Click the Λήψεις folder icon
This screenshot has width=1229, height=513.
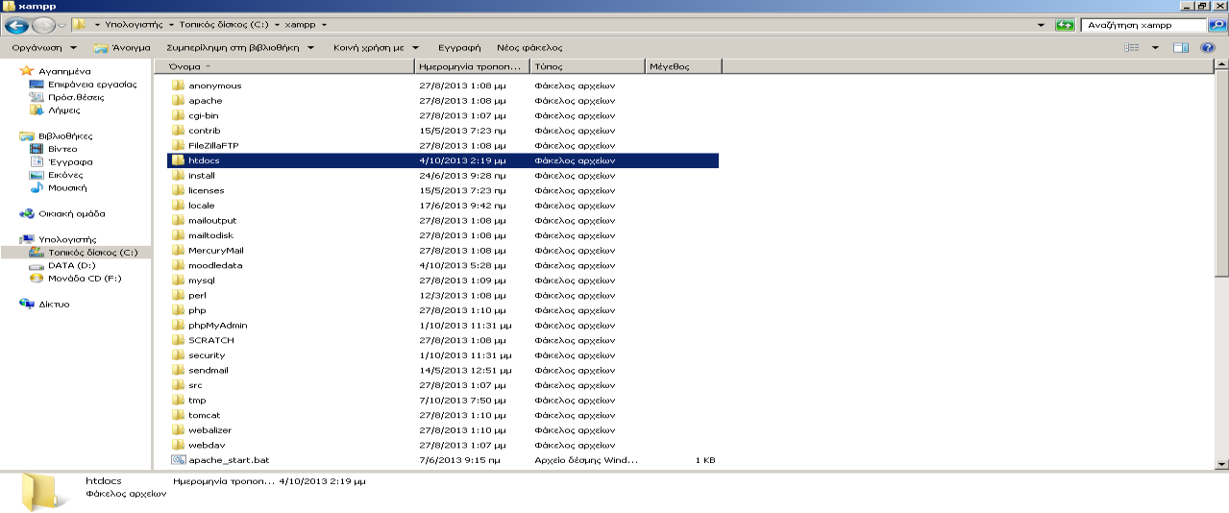coord(37,110)
